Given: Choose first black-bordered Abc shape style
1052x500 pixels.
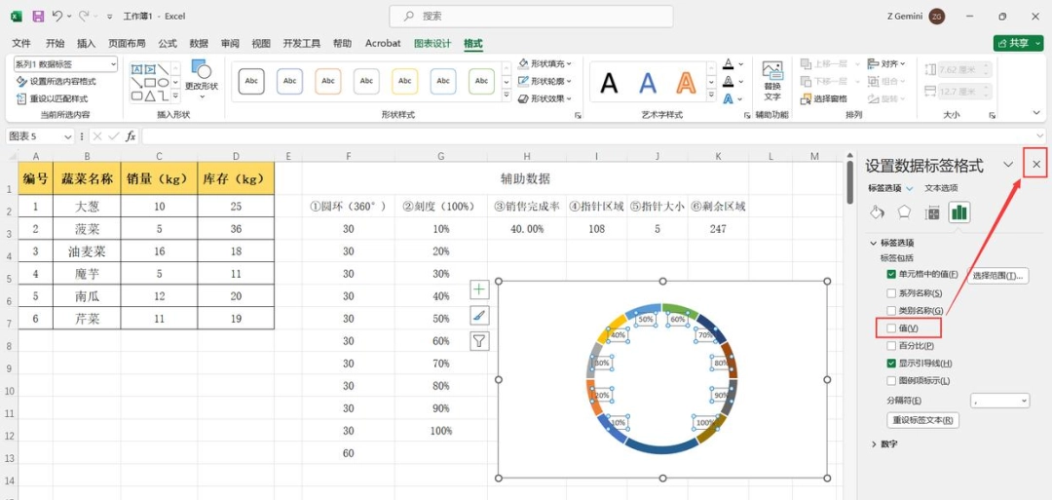Looking at the screenshot, I should pyautogui.click(x=251, y=81).
